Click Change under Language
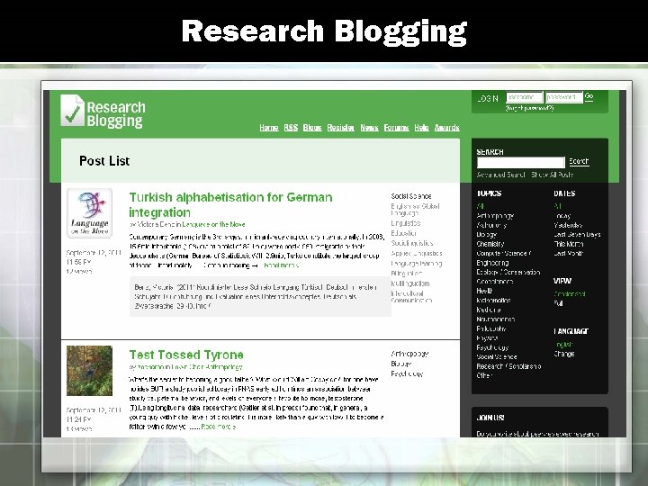This screenshot has height=486, width=648. coord(564,354)
